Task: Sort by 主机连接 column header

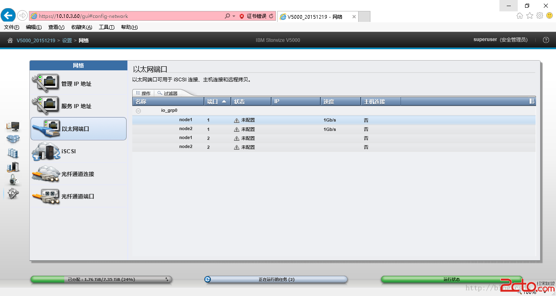Action: [x=381, y=101]
